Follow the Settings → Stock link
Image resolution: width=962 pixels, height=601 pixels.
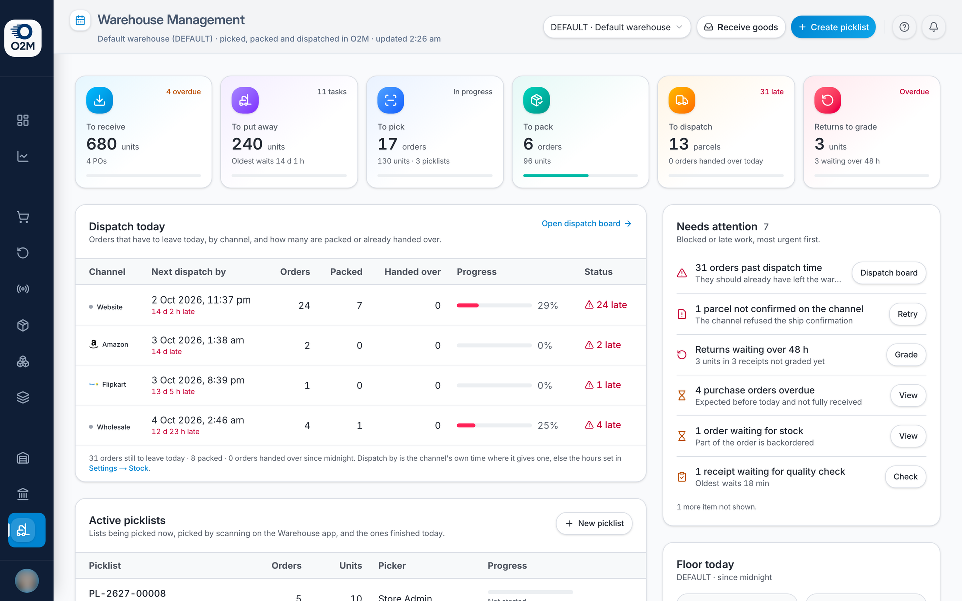119,468
